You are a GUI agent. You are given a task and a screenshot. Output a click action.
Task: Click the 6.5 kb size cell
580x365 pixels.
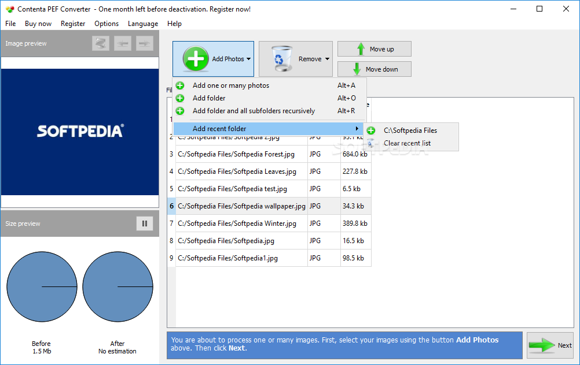[x=355, y=189]
